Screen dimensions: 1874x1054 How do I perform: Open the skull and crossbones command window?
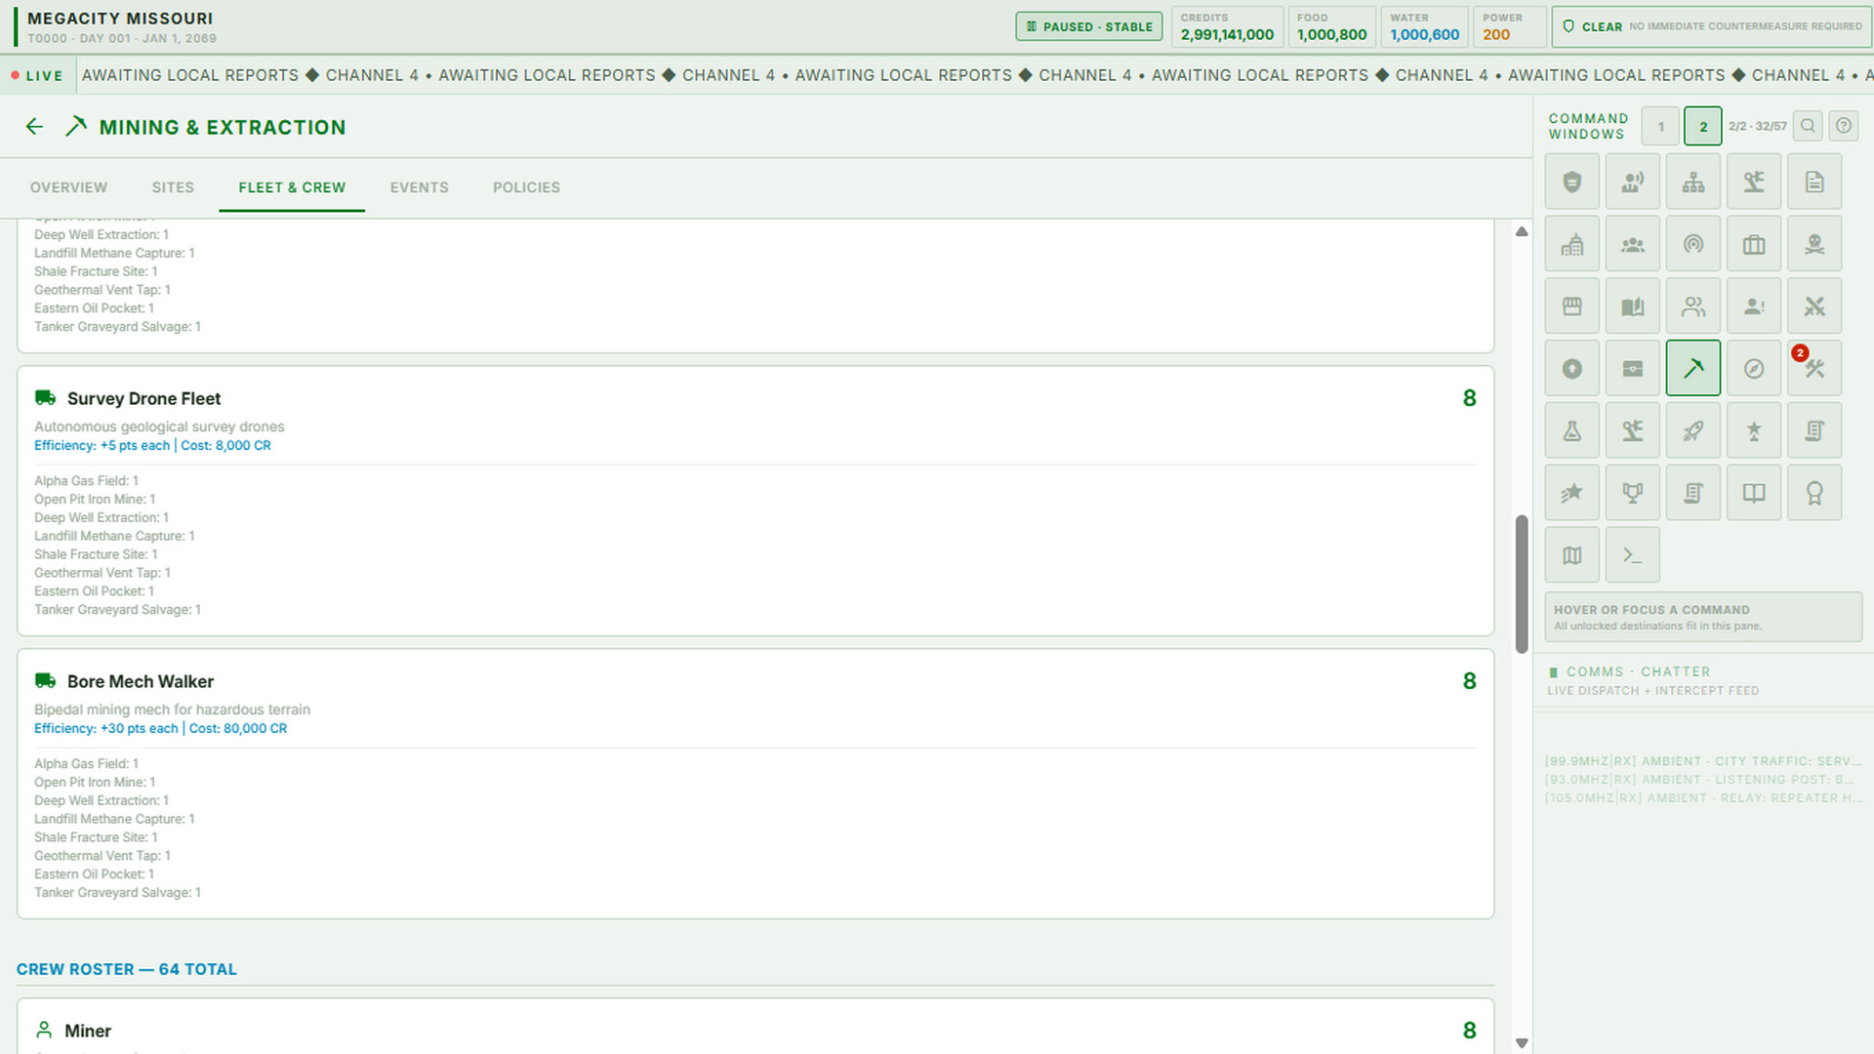point(1813,244)
